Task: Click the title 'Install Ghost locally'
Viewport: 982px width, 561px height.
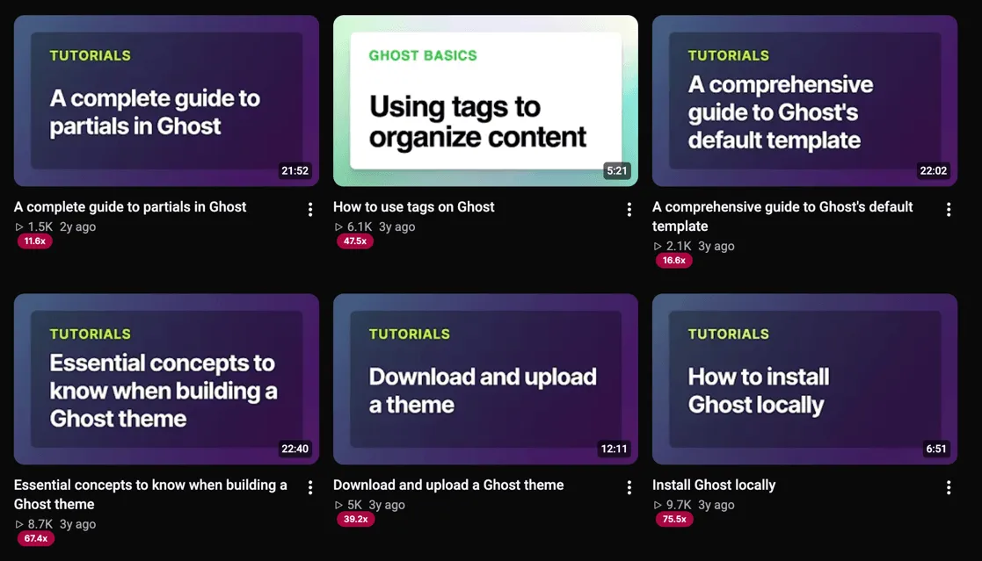Action: coord(714,485)
